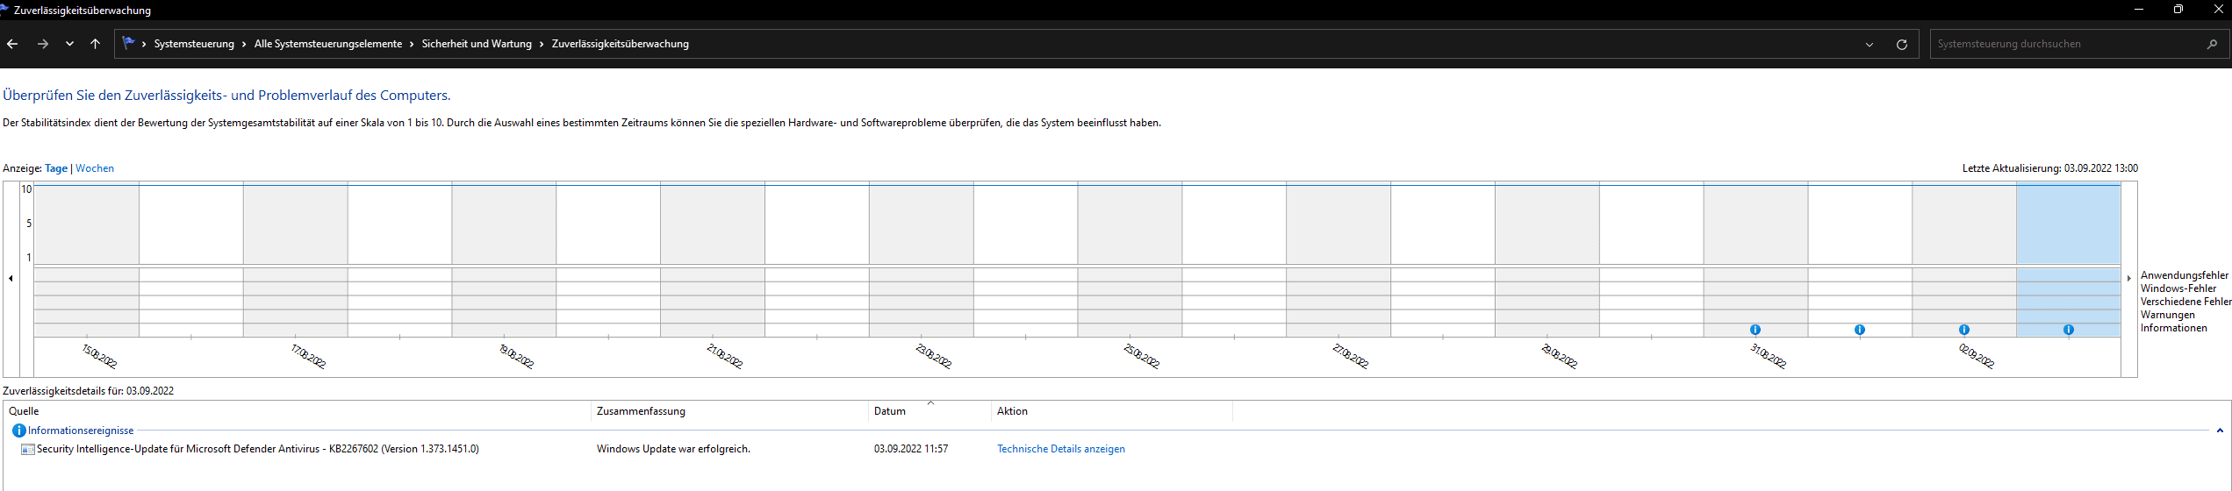
Task: Click 'Zuverlässigkeitsdetails für: 03.09.2022' label
Action: click(89, 391)
